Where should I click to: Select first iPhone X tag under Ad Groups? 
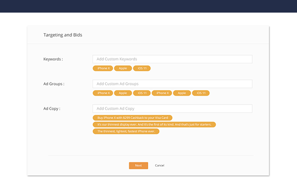coord(103,93)
